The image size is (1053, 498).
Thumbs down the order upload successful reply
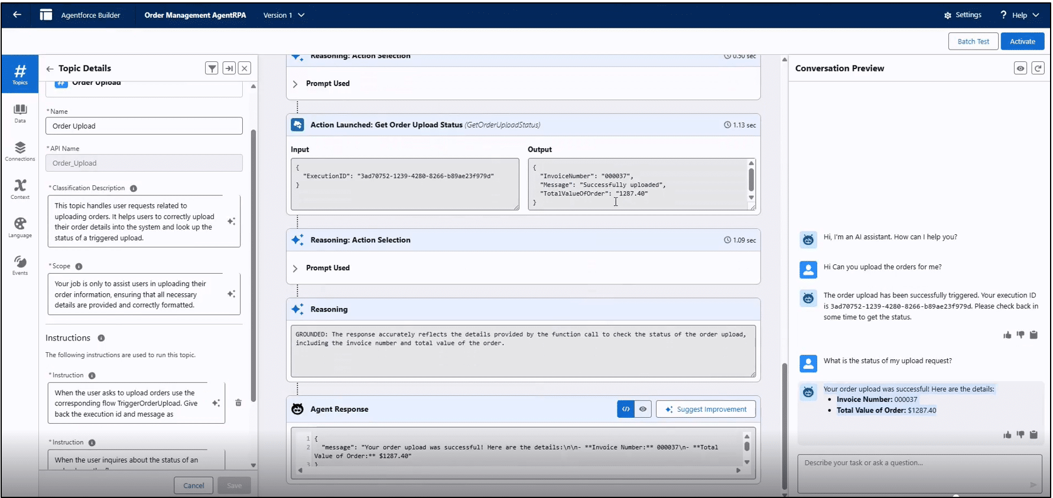pos(1020,435)
